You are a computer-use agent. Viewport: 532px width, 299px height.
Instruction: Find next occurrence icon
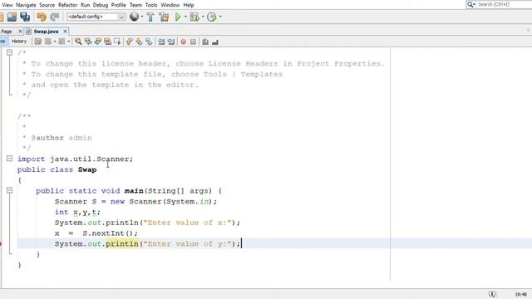98,42
